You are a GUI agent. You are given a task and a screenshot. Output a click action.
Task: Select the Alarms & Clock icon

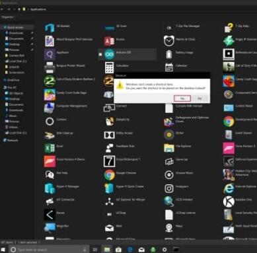tap(169, 41)
